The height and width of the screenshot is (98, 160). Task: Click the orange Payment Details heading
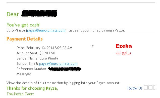(x=25, y=39)
